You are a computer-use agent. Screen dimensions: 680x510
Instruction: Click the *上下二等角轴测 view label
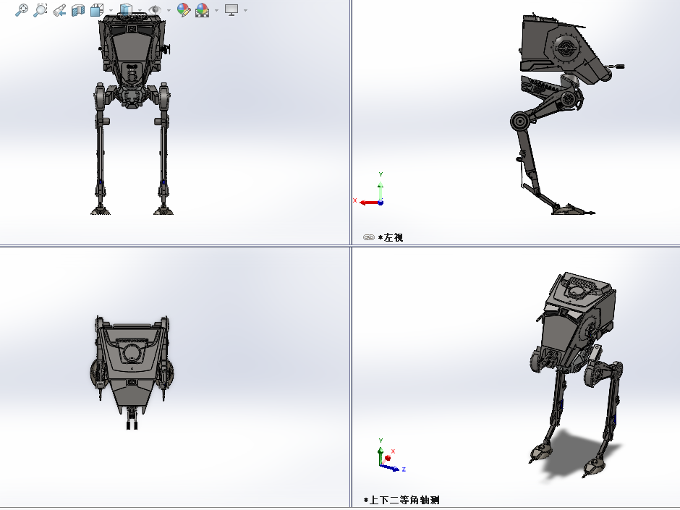401,500
